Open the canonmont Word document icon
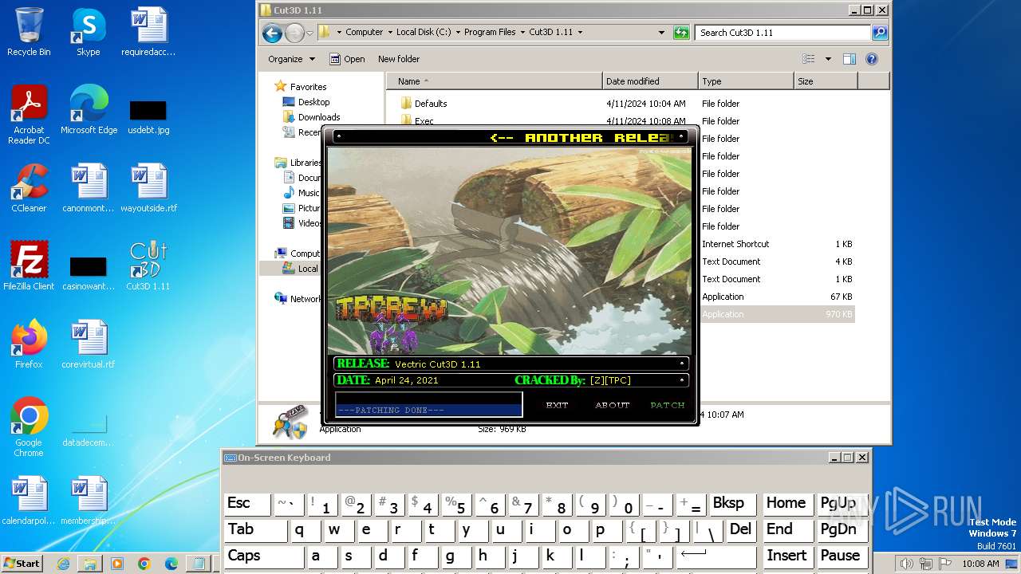Viewport: 1021px width, 574px height. [x=89, y=187]
